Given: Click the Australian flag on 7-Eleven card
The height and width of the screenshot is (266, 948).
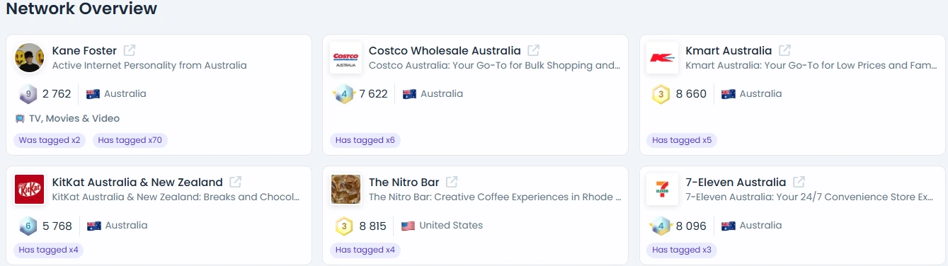Looking at the screenshot, I should click(729, 226).
